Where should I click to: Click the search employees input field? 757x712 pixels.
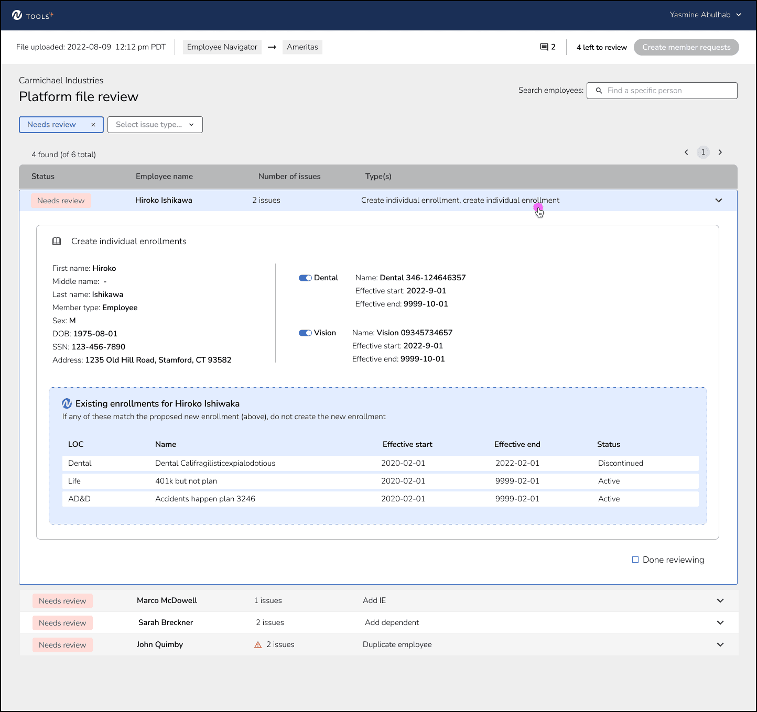point(662,91)
